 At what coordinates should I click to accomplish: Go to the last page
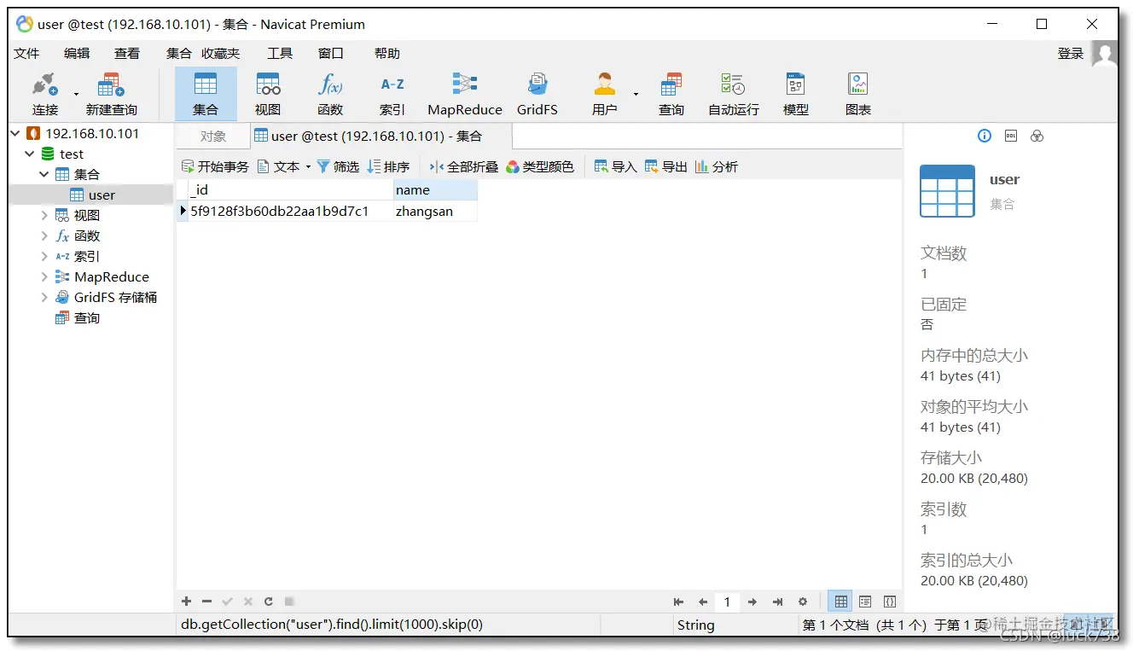click(777, 602)
